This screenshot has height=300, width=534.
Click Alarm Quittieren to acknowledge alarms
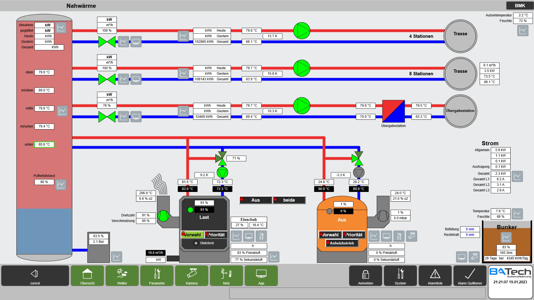[x=470, y=276]
